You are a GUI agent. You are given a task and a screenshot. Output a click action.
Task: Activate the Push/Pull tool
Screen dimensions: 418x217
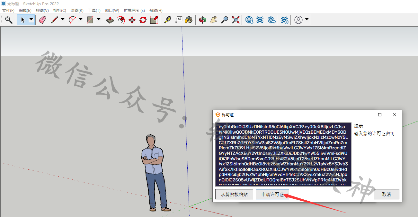(110, 20)
